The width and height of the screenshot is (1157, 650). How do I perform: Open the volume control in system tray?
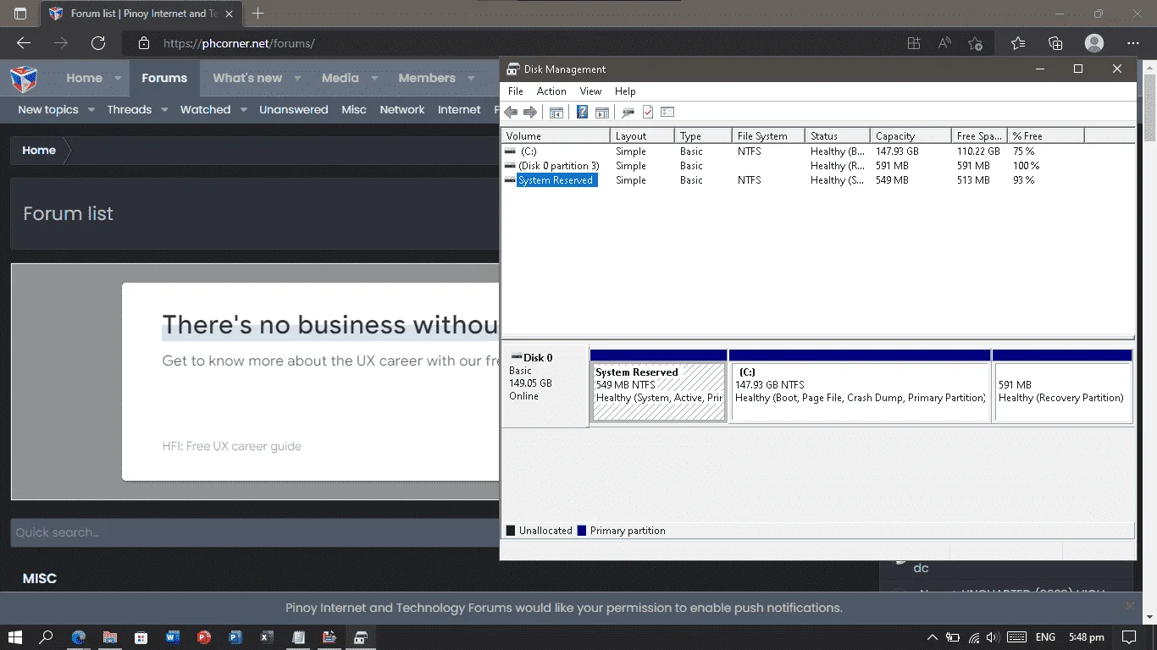click(992, 637)
